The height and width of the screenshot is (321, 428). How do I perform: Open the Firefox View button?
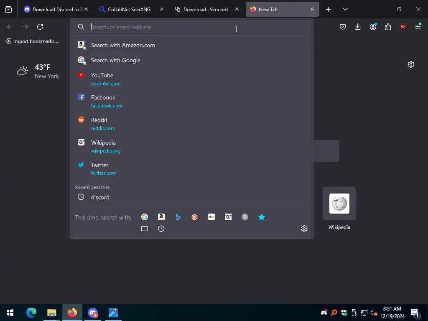pos(8,9)
